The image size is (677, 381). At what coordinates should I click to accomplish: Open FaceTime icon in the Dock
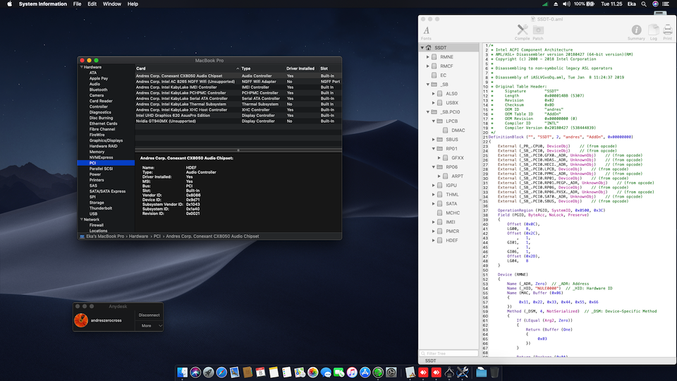pos(339,372)
